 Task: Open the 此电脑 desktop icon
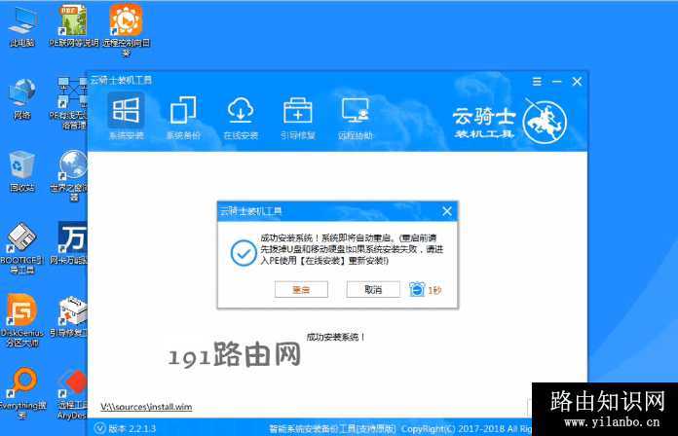21,26
